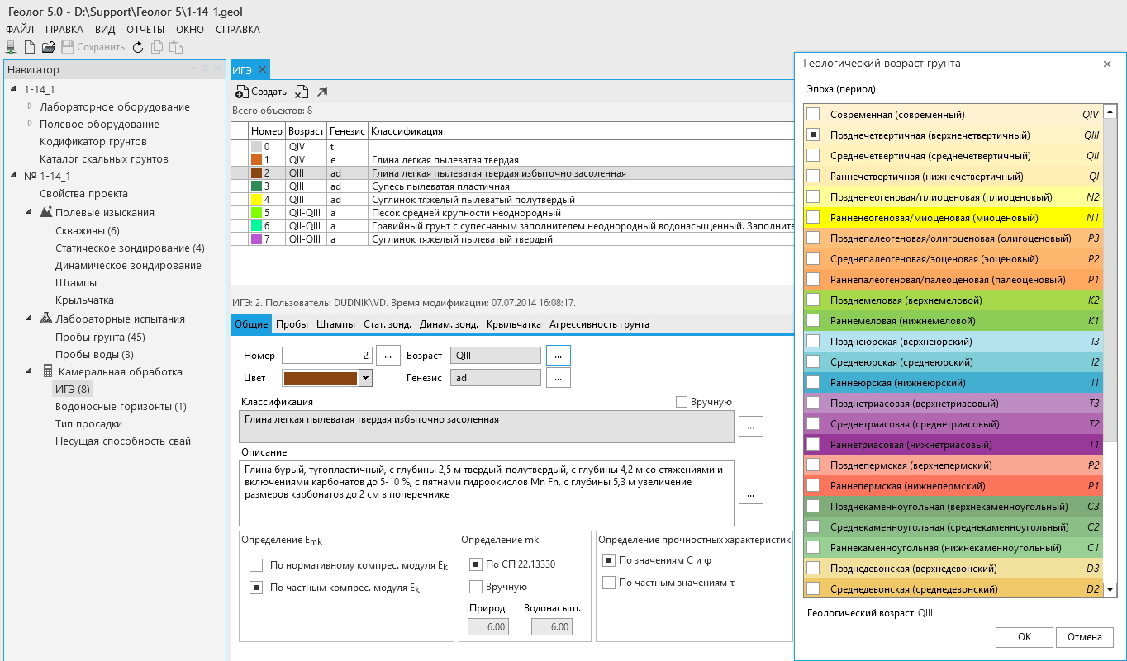
Task: Toggle По частным значениям τ
Action: 609,583
